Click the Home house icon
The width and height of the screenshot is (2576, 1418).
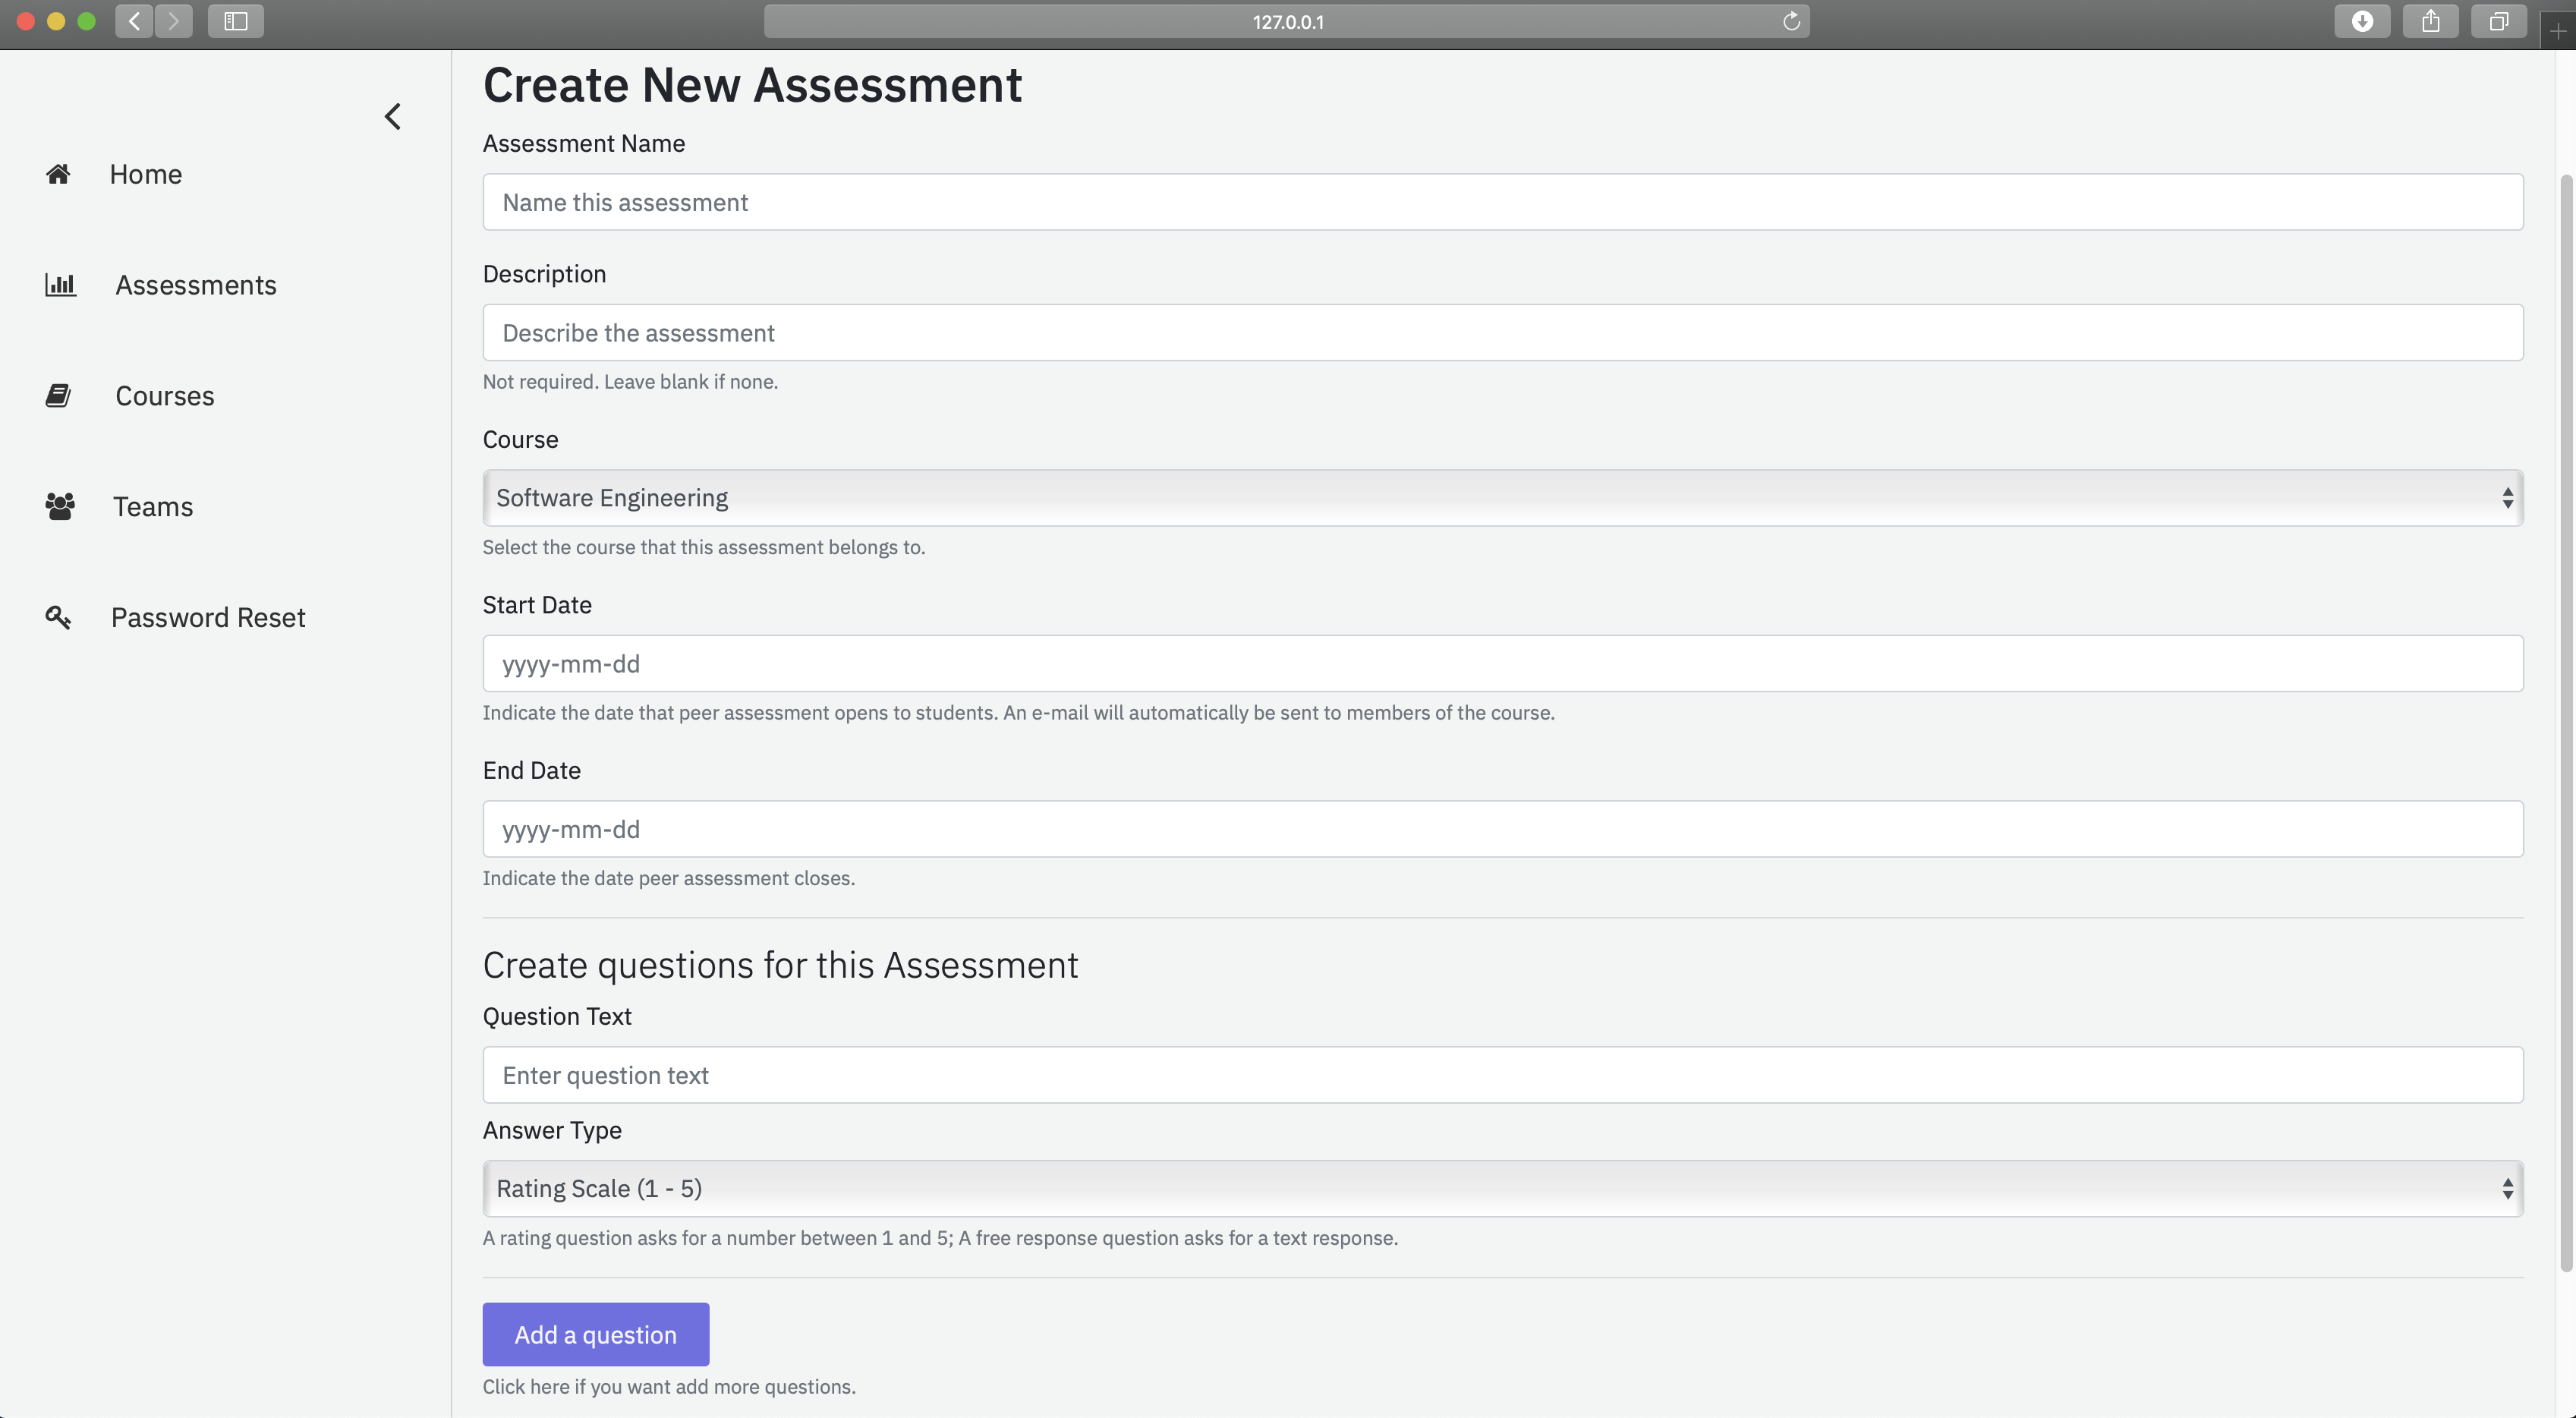click(x=58, y=174)
